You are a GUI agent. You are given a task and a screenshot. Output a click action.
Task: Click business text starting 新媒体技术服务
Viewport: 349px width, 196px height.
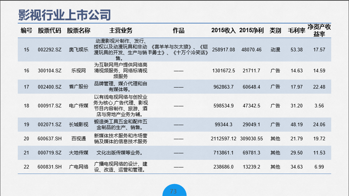click(x=120, y=139)
